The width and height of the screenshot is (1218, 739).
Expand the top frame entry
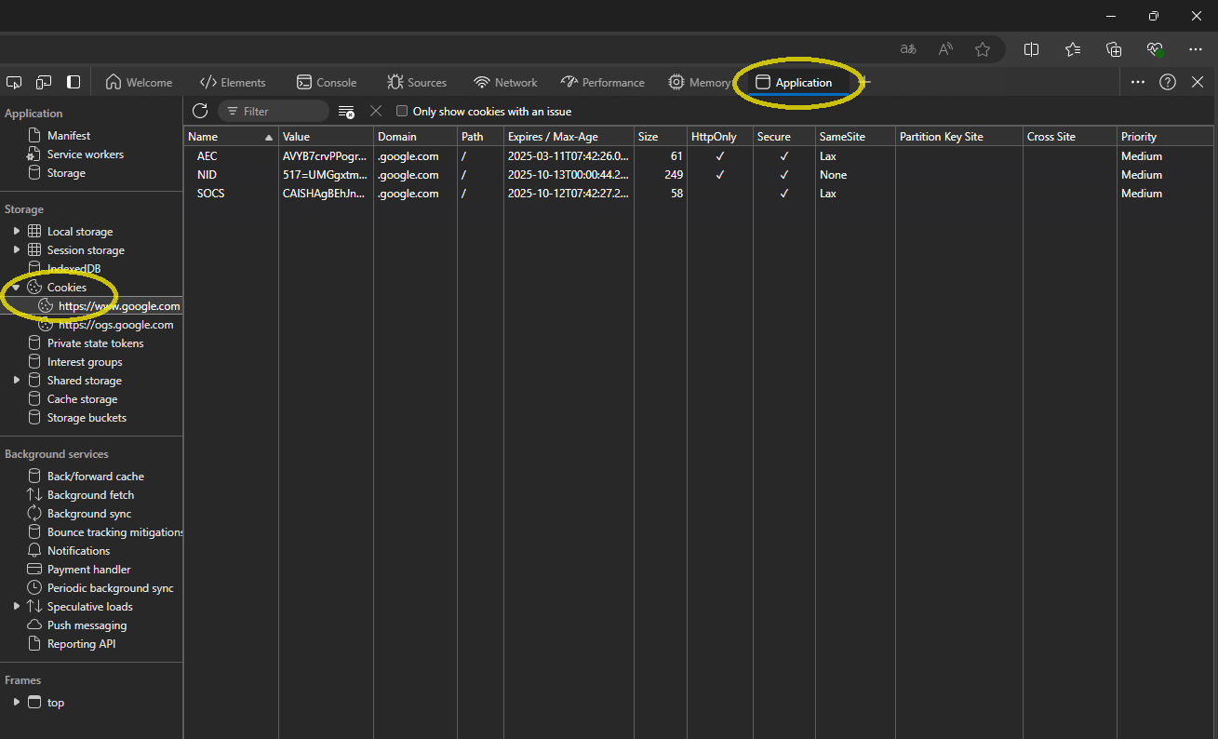[15, 702]
